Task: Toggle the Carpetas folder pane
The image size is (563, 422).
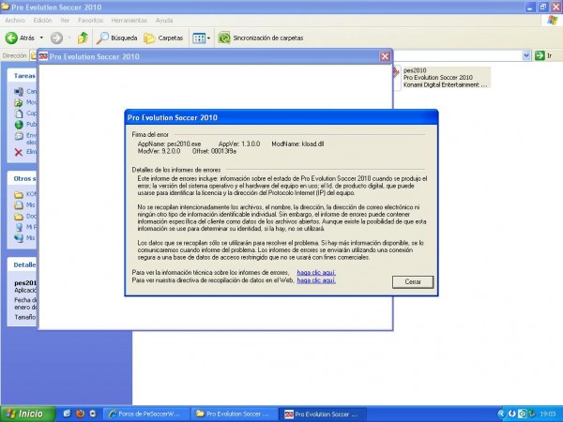Action: (163, 38)
